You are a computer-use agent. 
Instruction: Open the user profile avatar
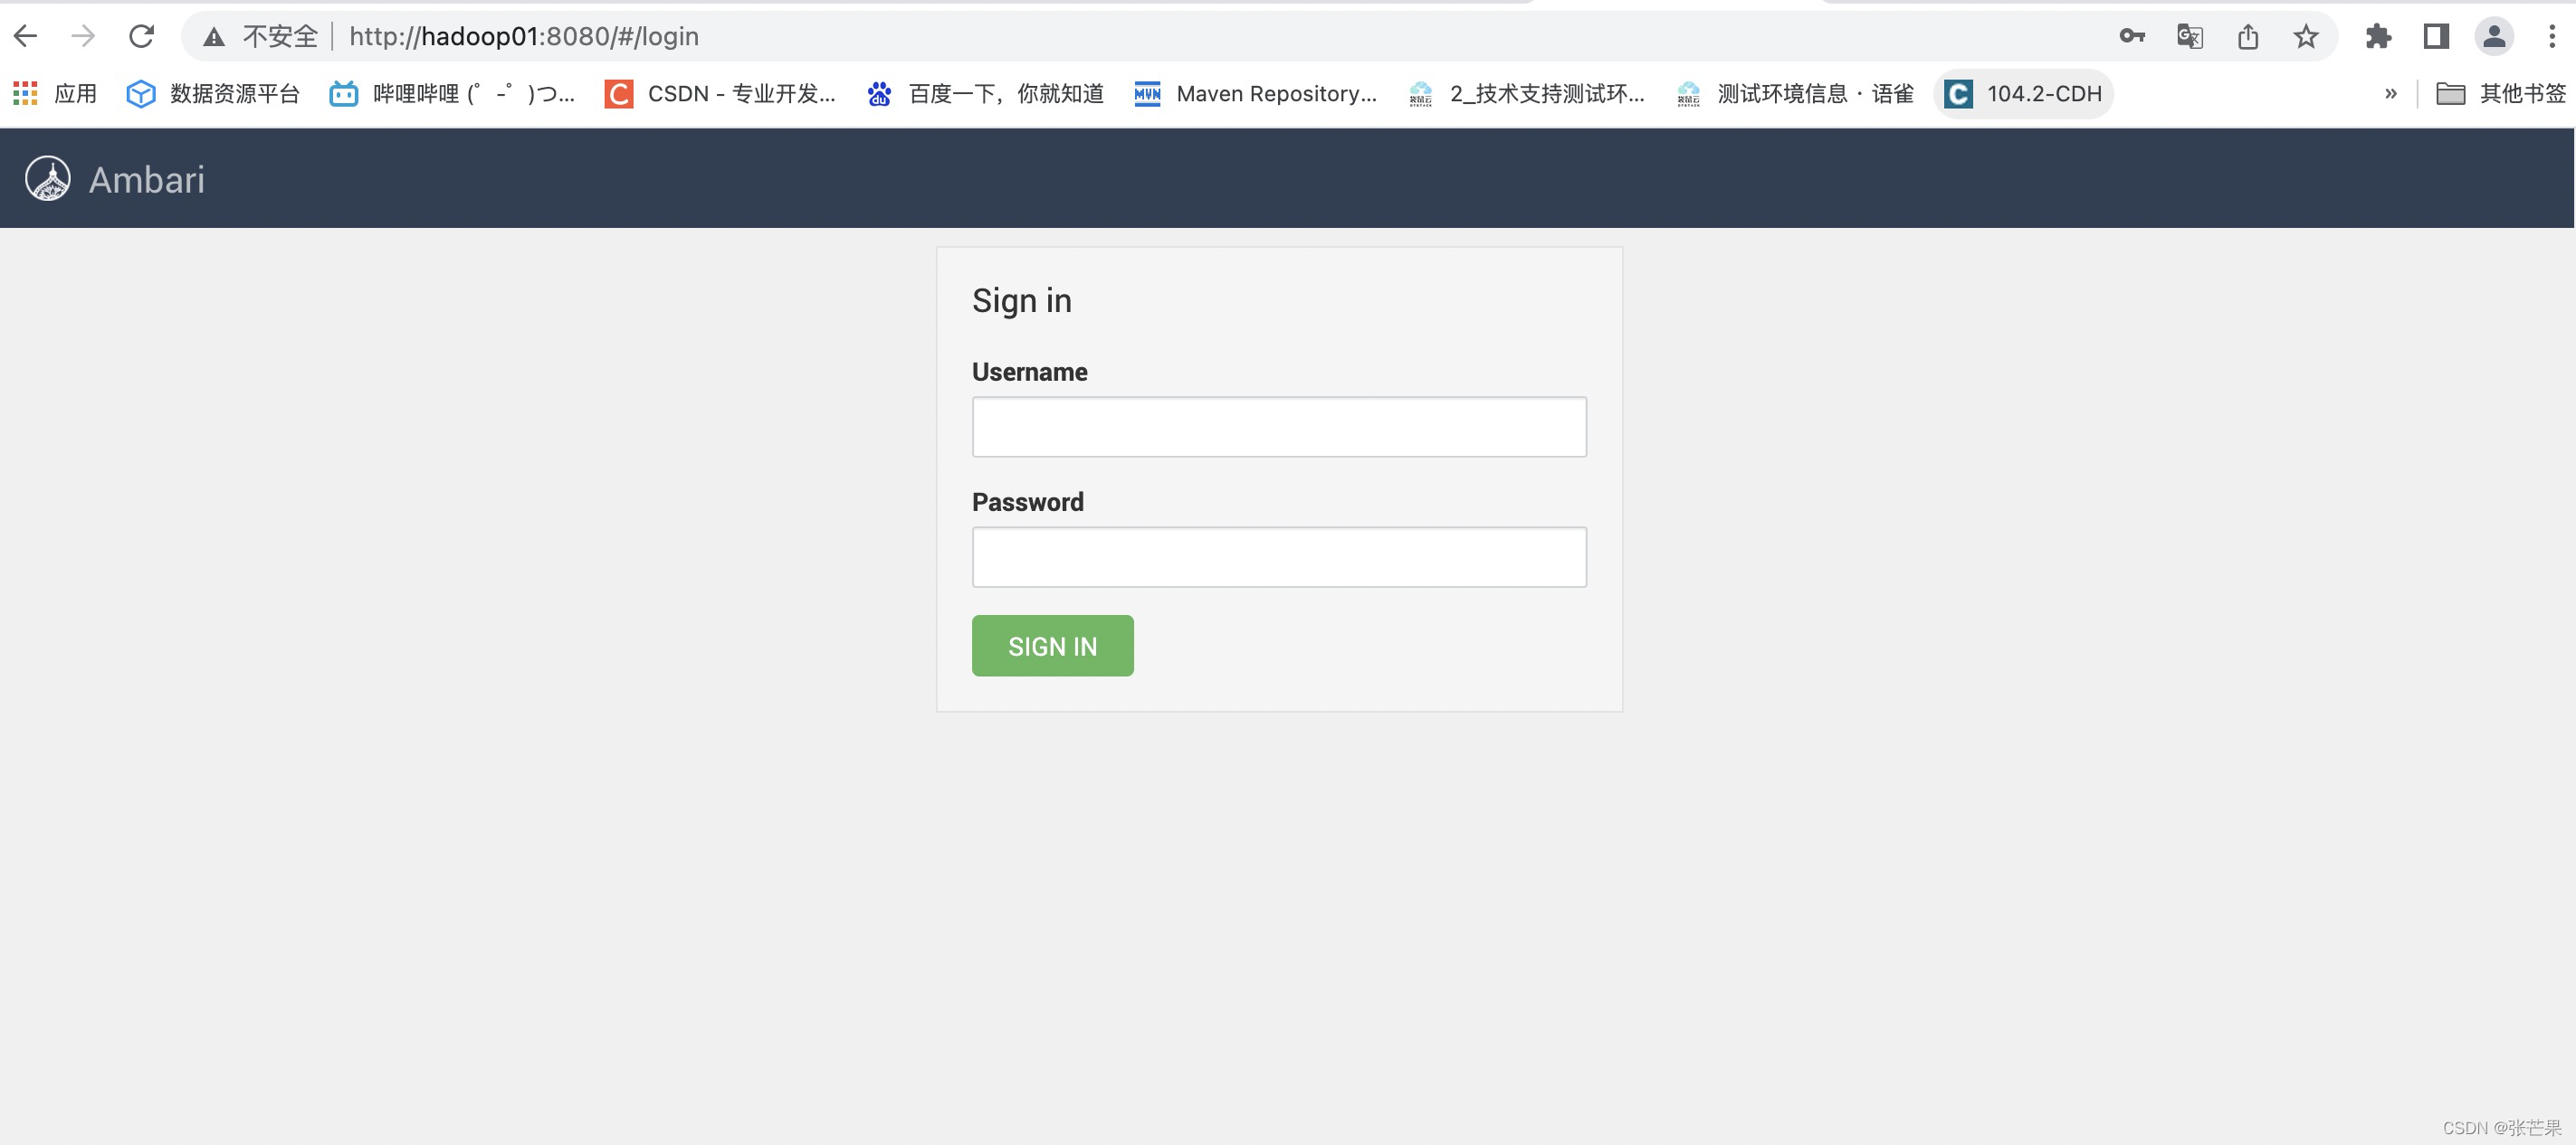click(2494, 37)
